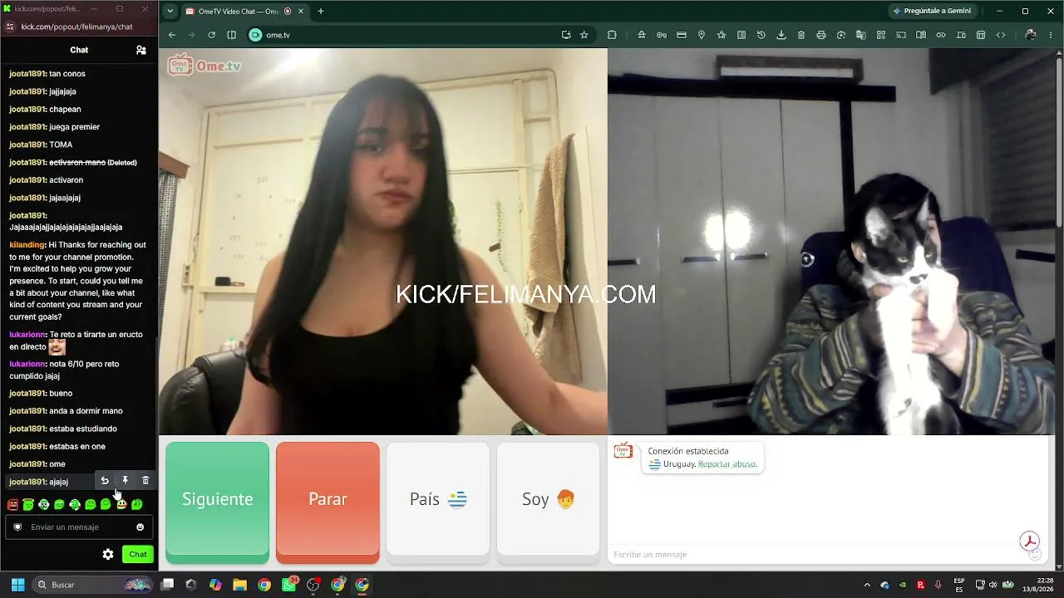Send message with green Chat button
The height and width of the screenshot is (598, 1064).
pyautogui.click(x=138, y=554)
